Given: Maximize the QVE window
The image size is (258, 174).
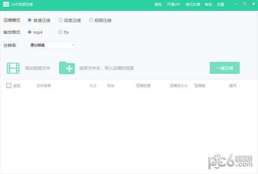Looking at the screenshot, I should [245, 4].
